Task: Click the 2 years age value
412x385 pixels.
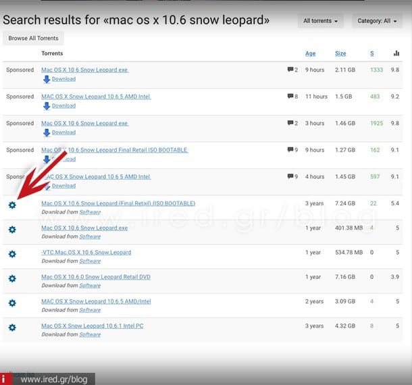Action: (x=314, y=301)
